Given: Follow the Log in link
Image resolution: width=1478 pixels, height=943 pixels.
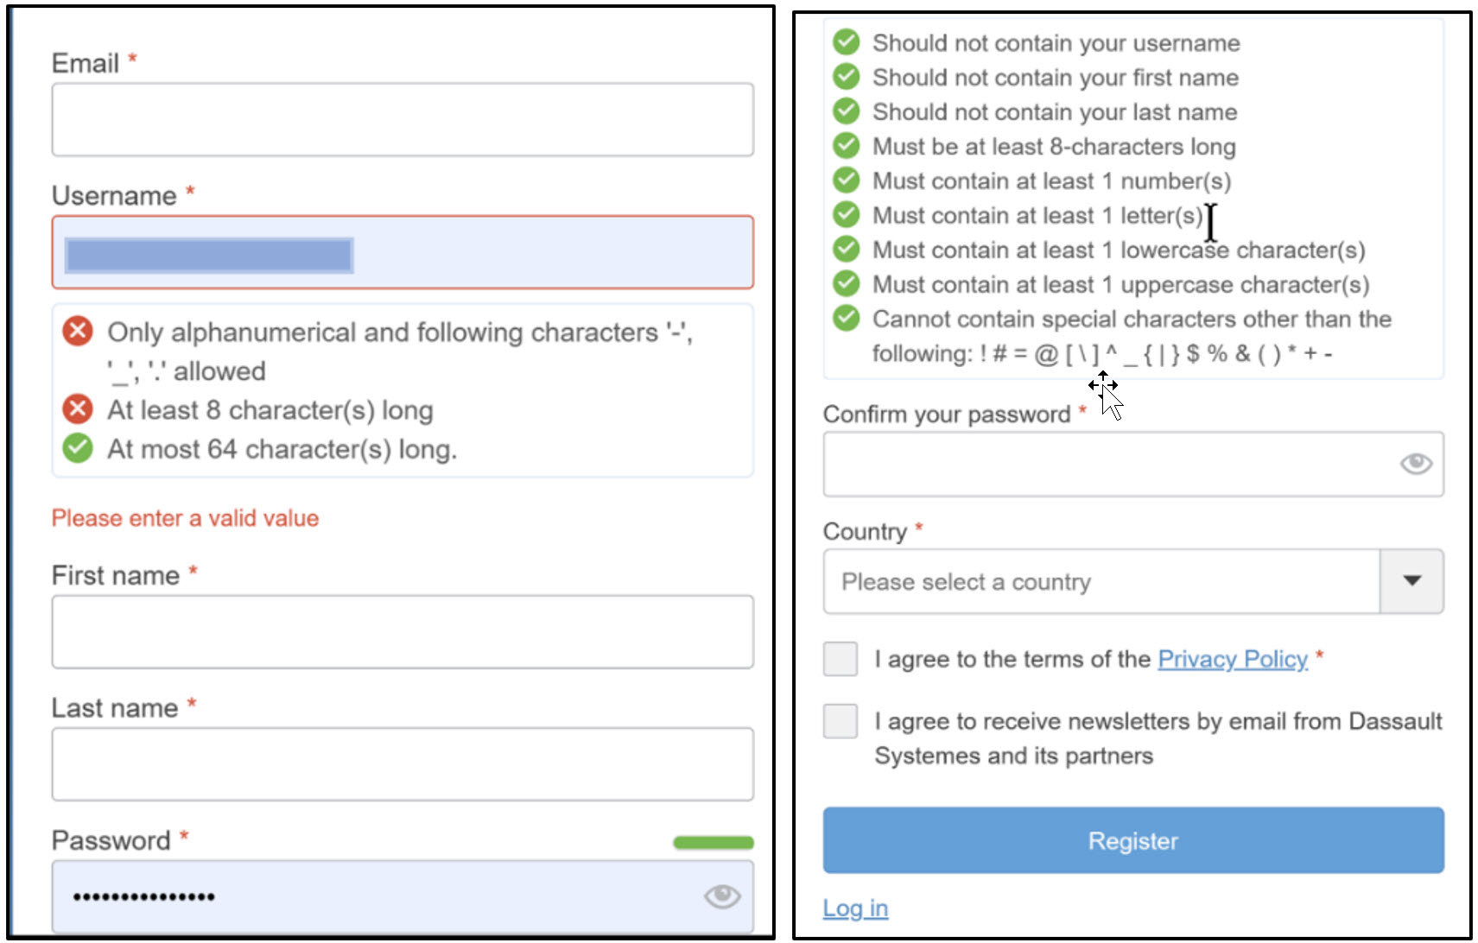Looking at the screenshot, I should 855,908.
